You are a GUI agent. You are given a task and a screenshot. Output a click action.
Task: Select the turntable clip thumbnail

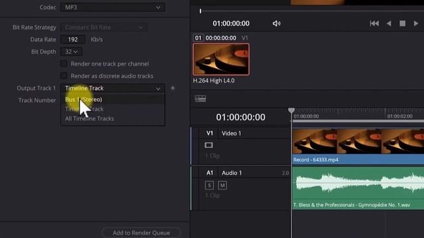221,59
